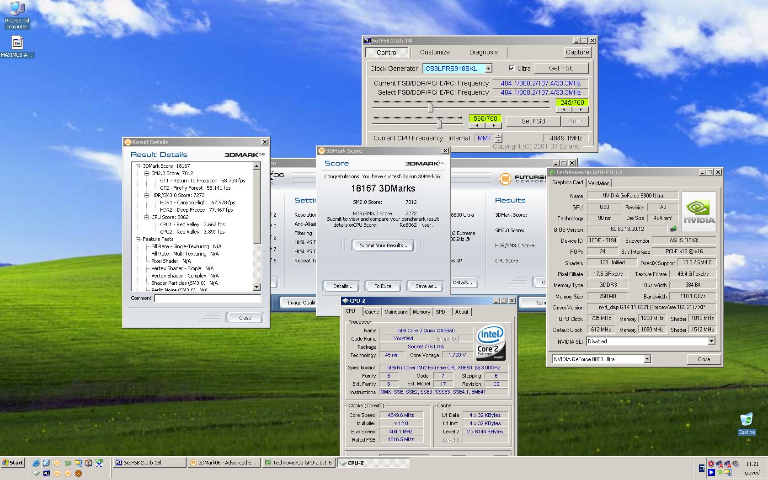Click the Set FSB button
The width and height of the screenshot is (768, 480).
(533, 121)
